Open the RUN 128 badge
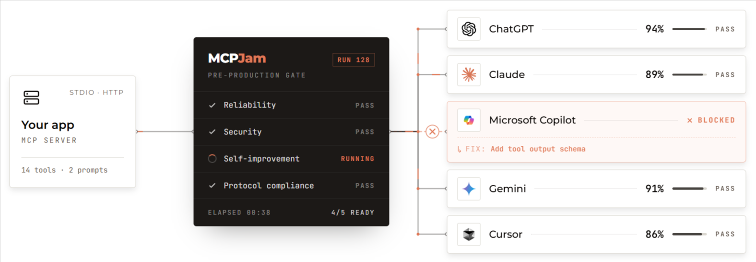This screenshot has width=756, height=262. tap(354, 60)
